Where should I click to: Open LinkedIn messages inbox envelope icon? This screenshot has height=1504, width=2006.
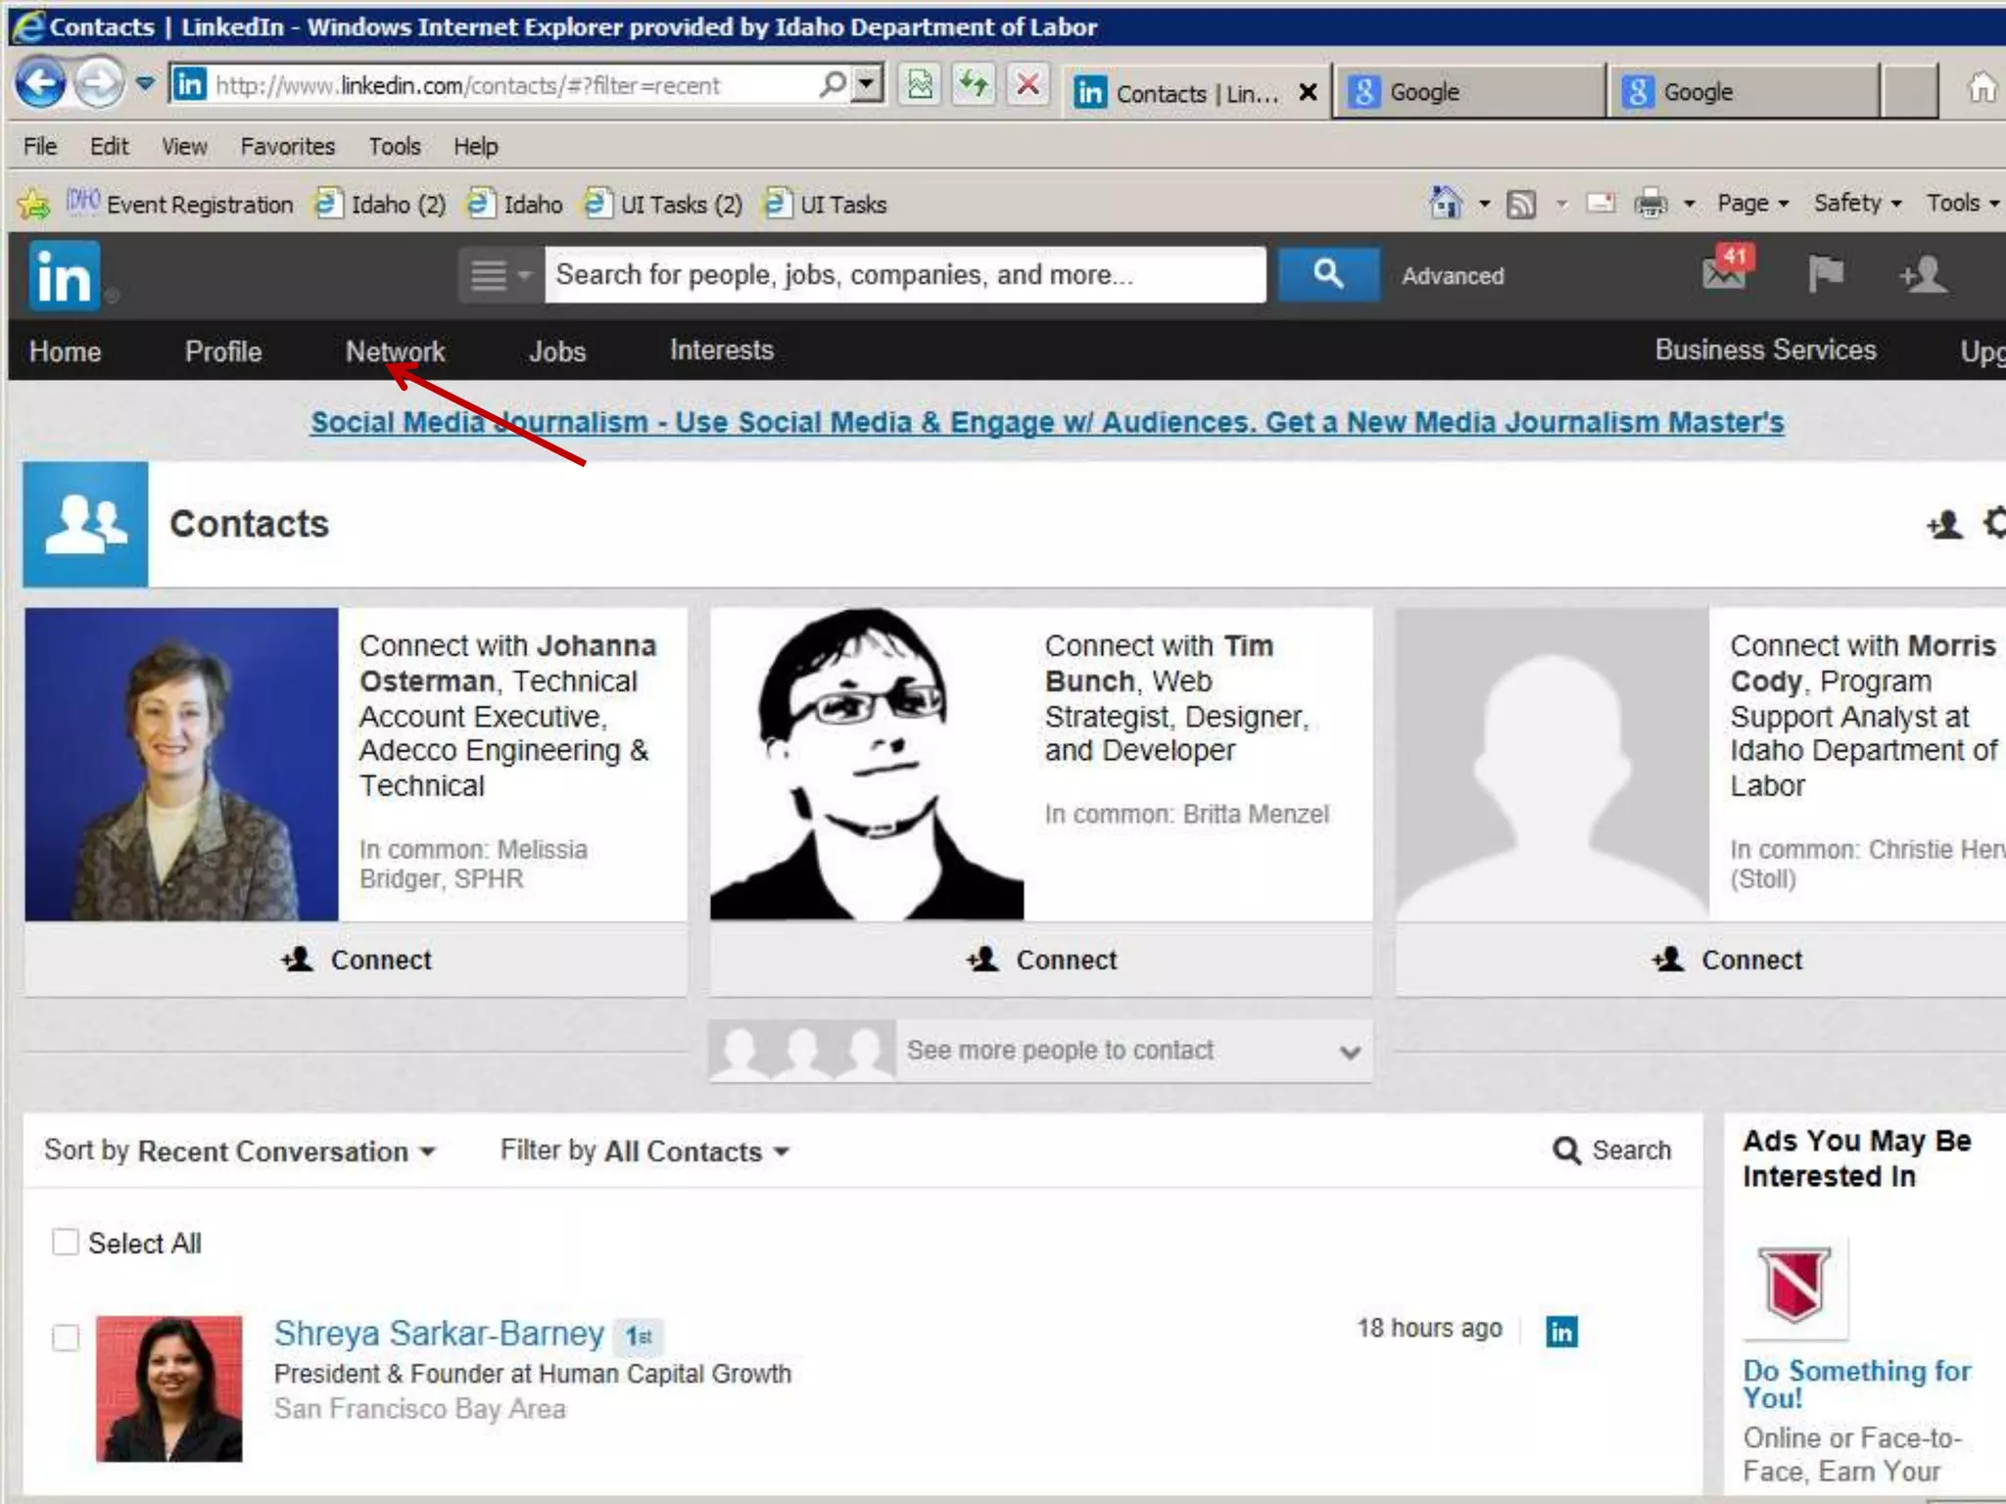pyautogui.click(x=1725, y=275)
